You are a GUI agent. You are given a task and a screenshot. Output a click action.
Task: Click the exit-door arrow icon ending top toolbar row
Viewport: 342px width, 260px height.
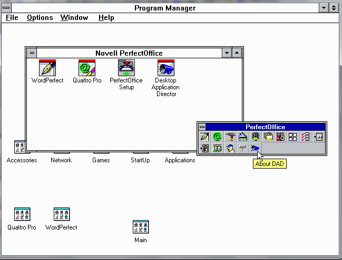(x=318, y=137)
